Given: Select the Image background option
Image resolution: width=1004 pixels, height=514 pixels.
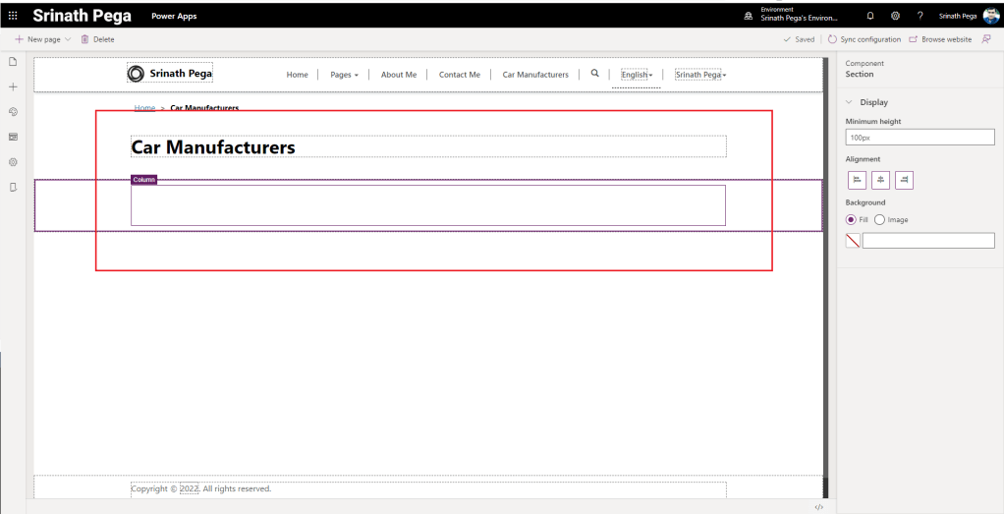Looking at the screenshot, I should coord(879,219).
